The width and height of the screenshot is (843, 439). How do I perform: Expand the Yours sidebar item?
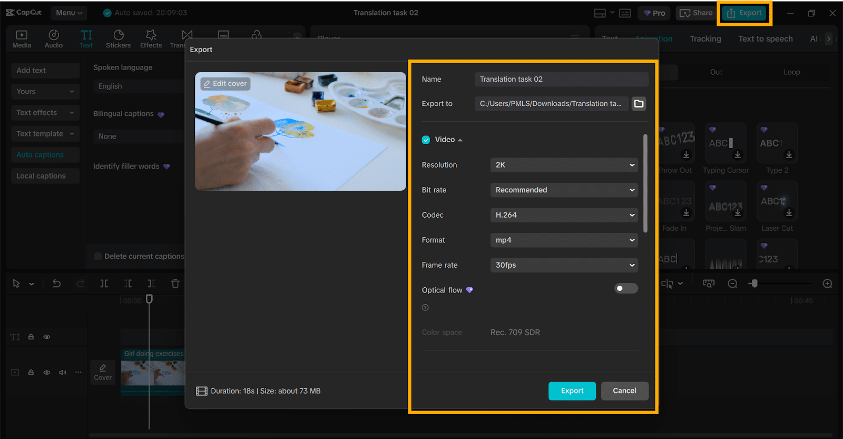(45, 92)
